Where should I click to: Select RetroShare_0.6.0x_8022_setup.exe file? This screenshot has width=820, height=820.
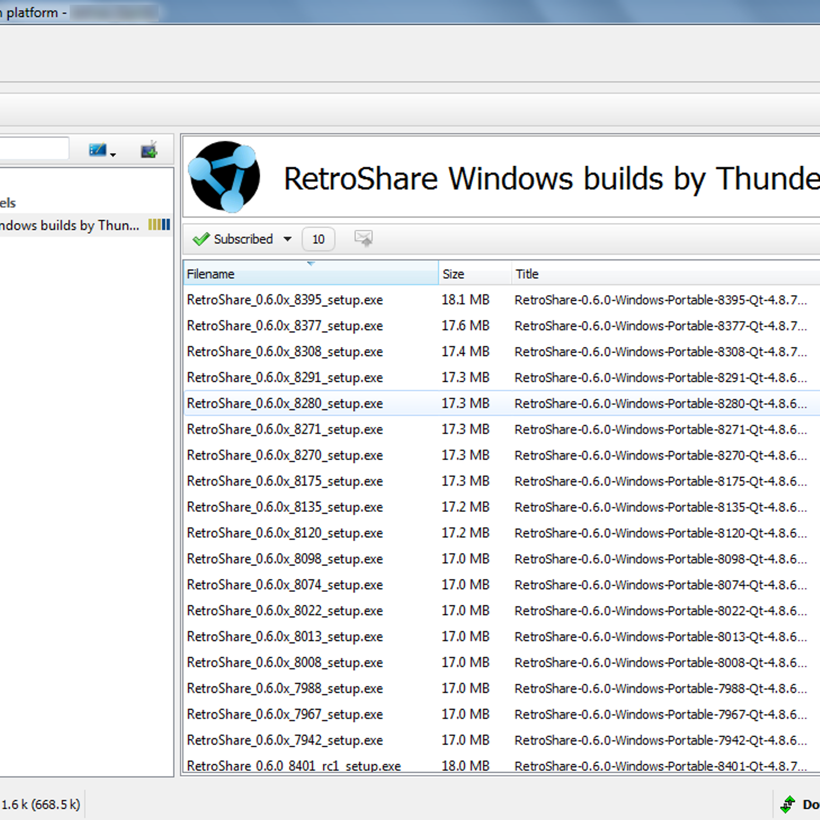285,611
